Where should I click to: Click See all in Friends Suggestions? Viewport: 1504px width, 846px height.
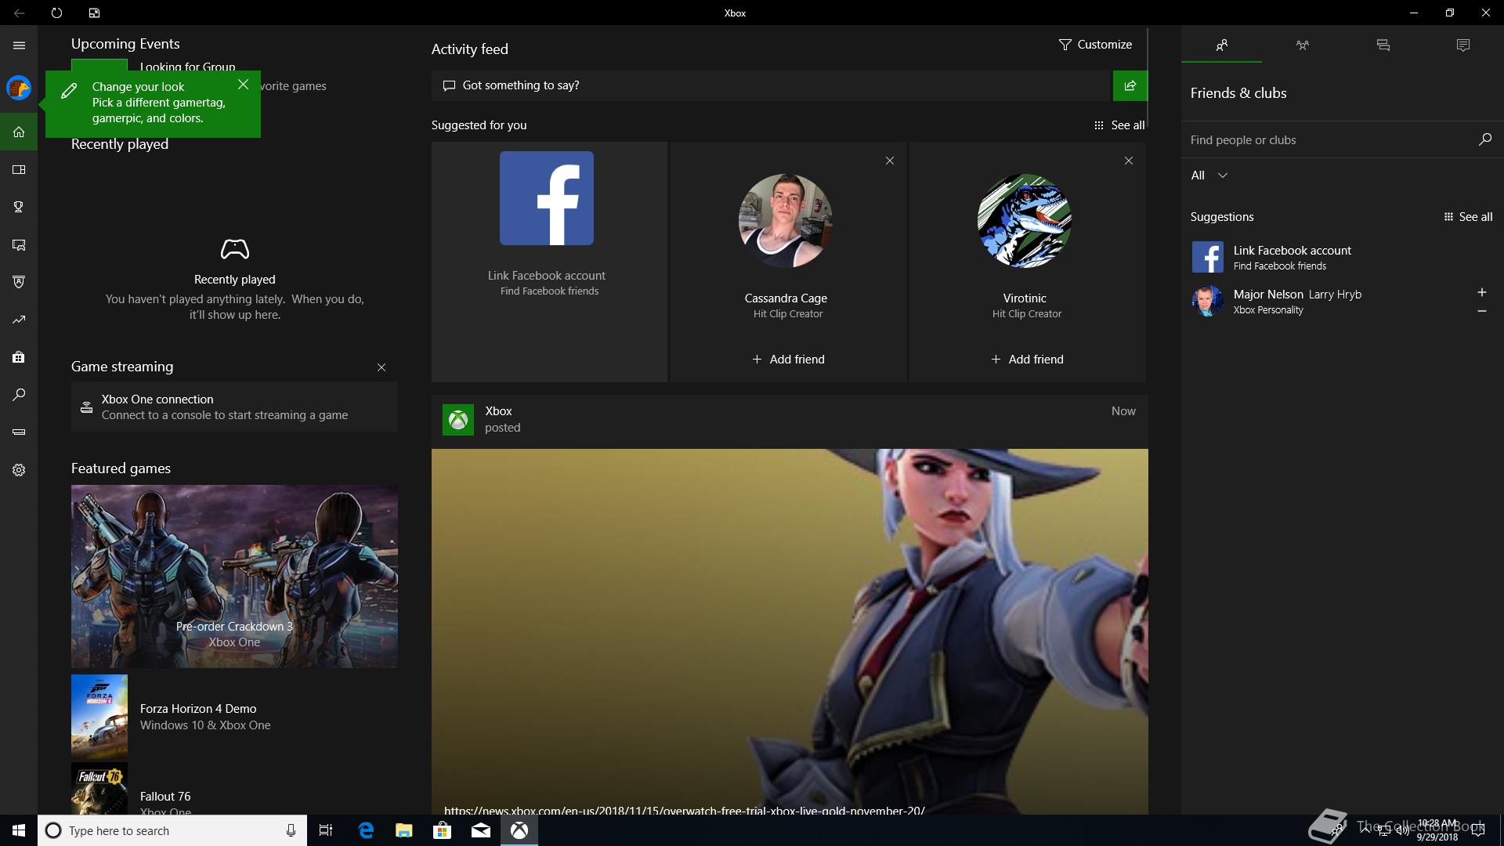click(1468, 217)
